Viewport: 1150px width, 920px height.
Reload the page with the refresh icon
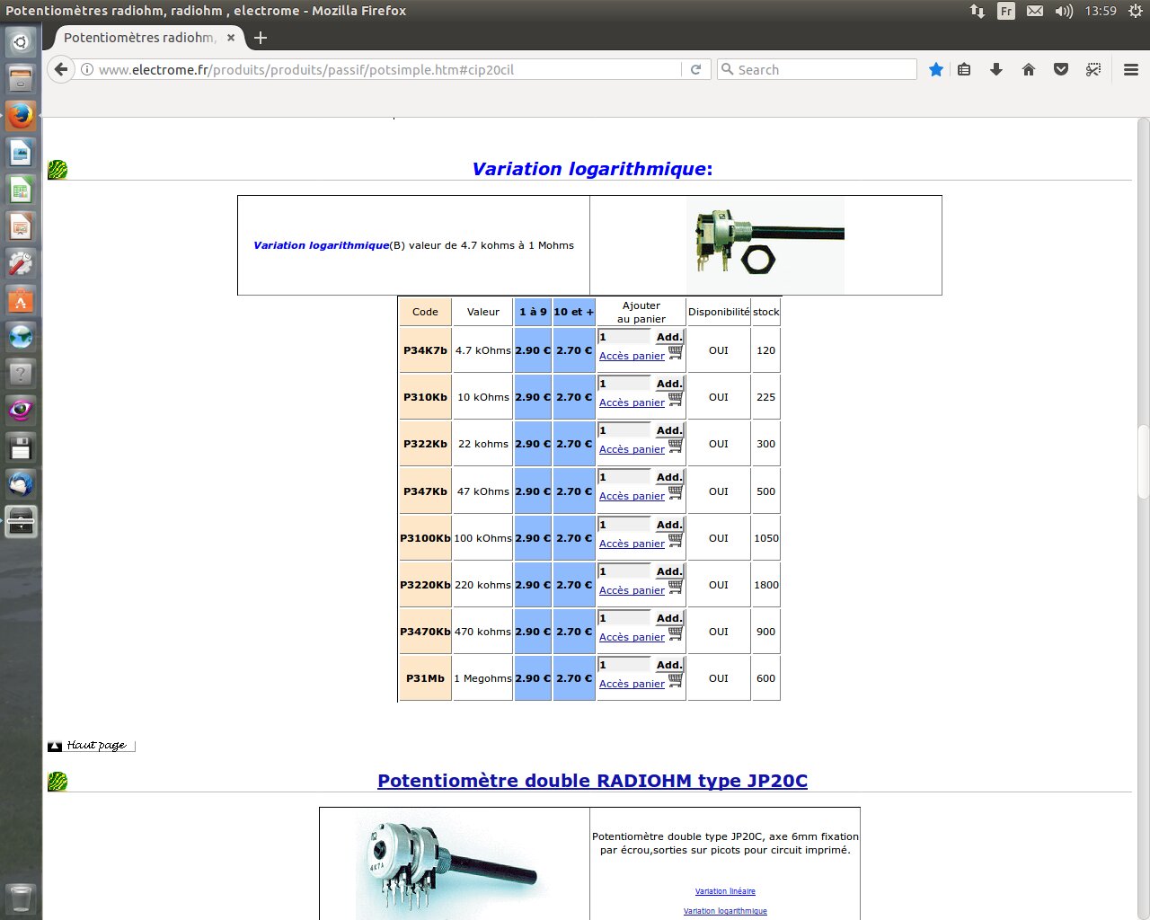[695, 69]
